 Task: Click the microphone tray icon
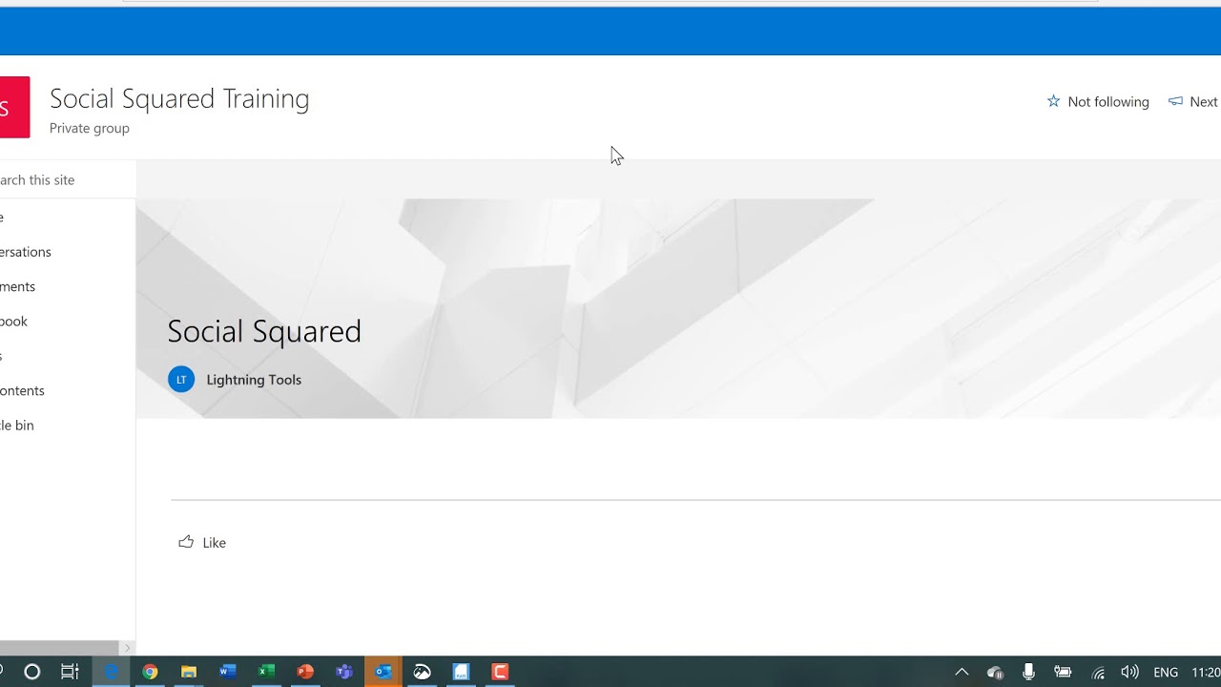(x=1028, y=672)
